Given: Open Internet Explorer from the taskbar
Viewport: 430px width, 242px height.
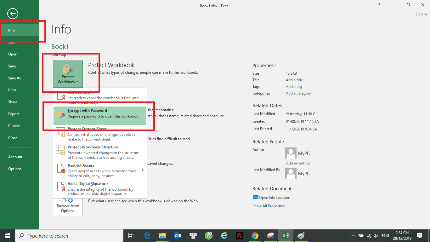Looking at the screenshot, I should tap(224, 236).
